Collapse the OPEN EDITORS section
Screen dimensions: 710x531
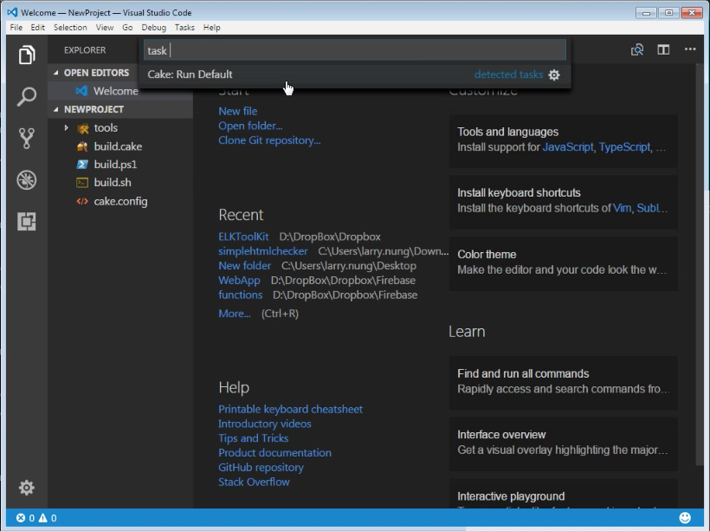(x=56, y=73)
